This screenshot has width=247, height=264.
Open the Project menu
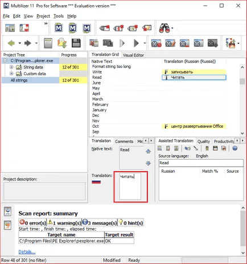click(43, 16)
